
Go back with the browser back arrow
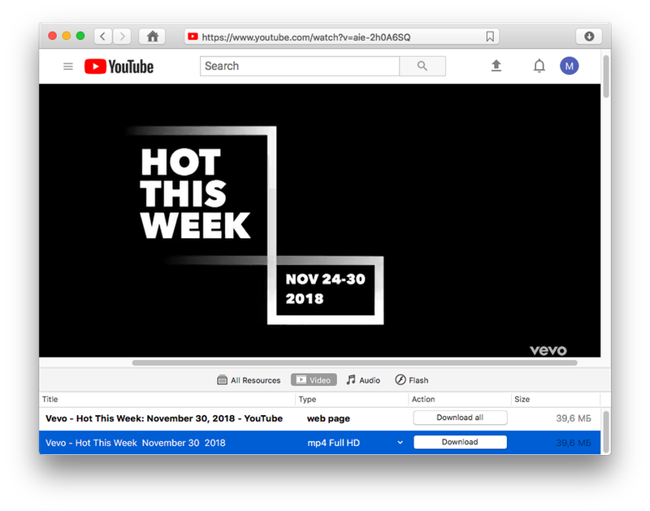click(103, 37)
